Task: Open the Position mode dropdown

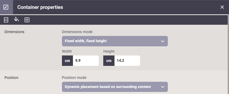Action: (115, 87)
